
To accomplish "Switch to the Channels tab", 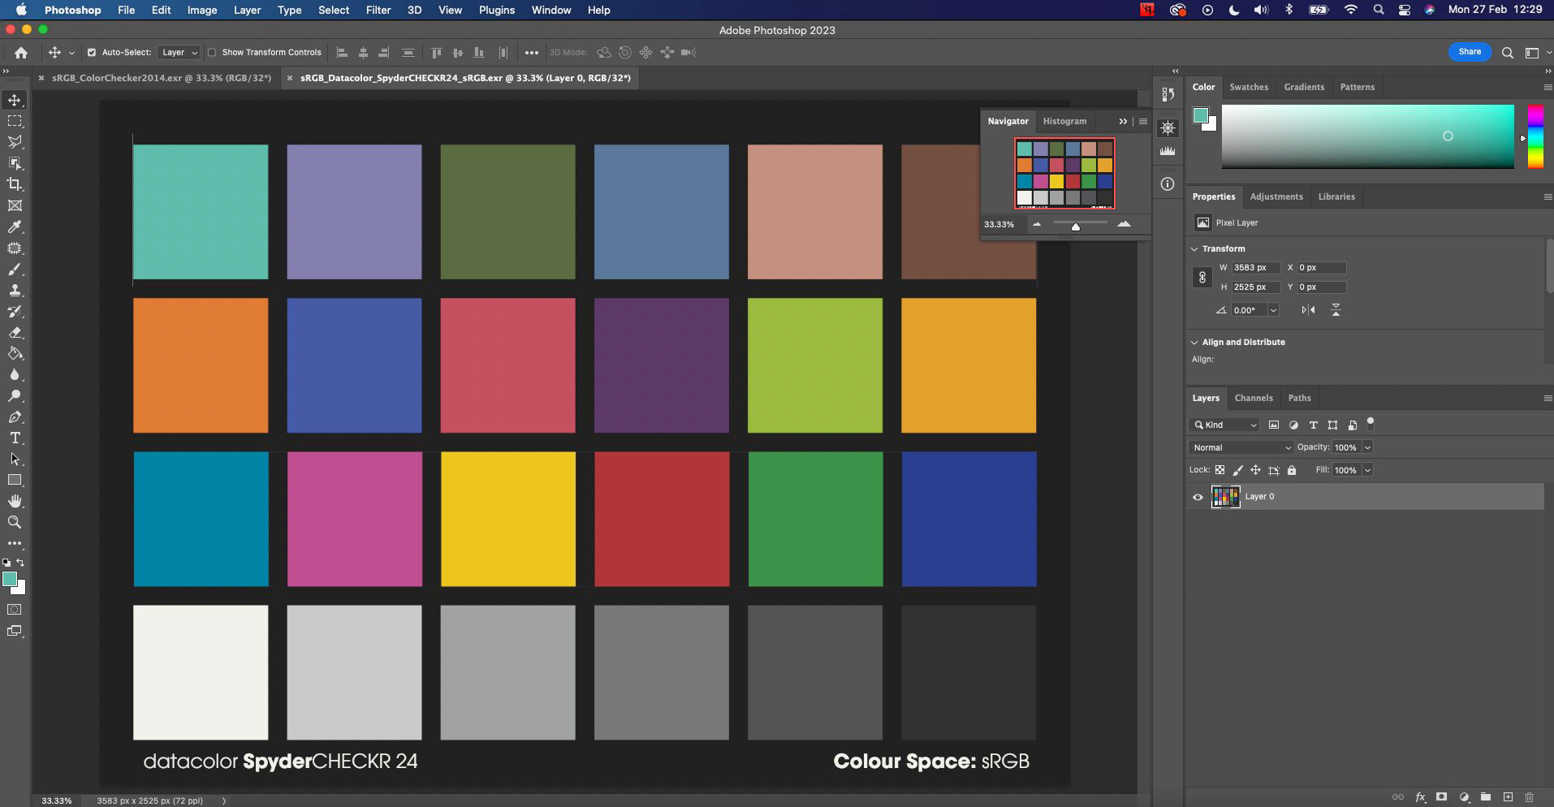I will point(1254,398).
